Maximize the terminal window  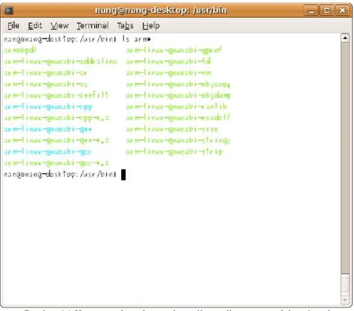(327, 11)
